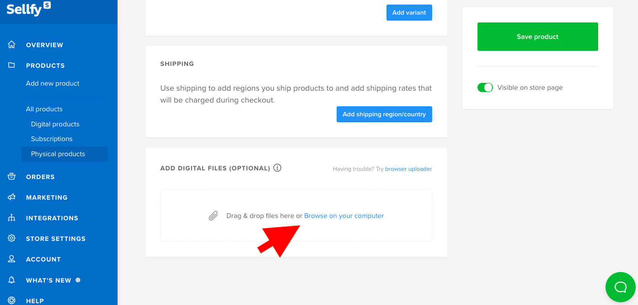Screen dimensions: 638x305
Task: Click the Integrations sidebar icon
Action: 11,218
